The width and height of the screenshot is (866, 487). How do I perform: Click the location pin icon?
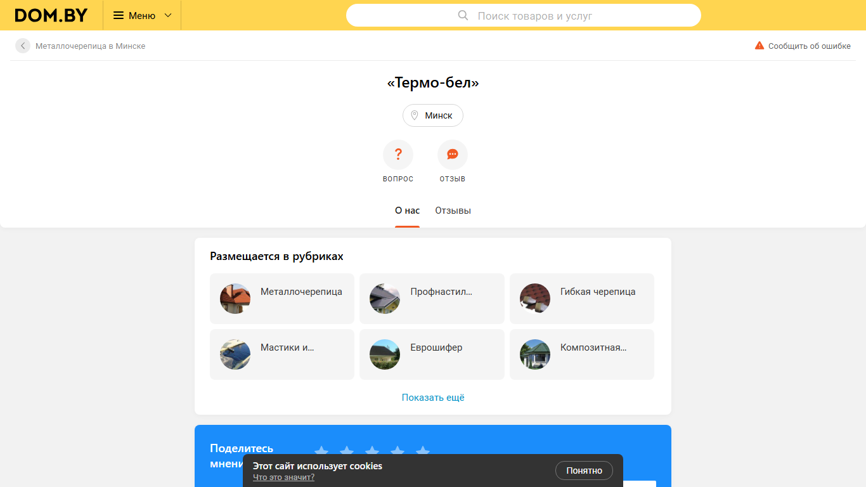pos(415,115)
